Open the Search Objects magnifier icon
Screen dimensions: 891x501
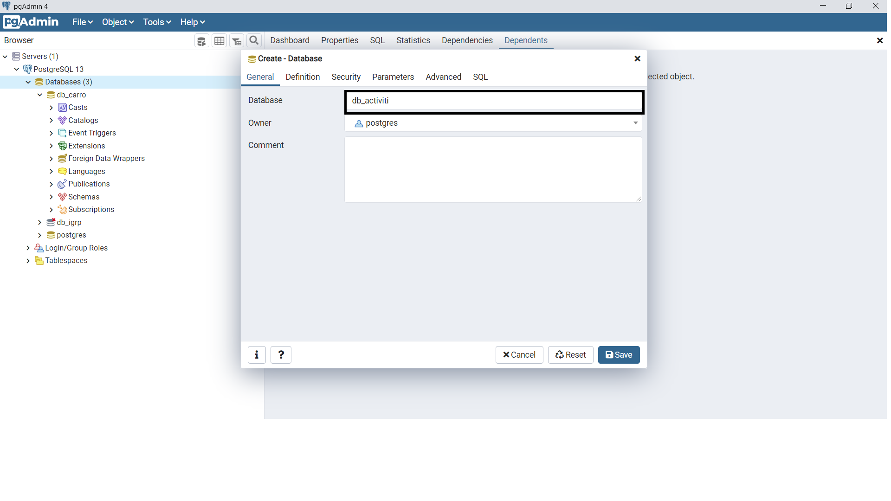click(x=254, y=41)
